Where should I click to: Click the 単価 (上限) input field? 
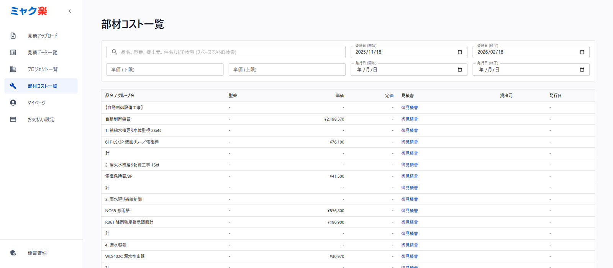point(287,70)
